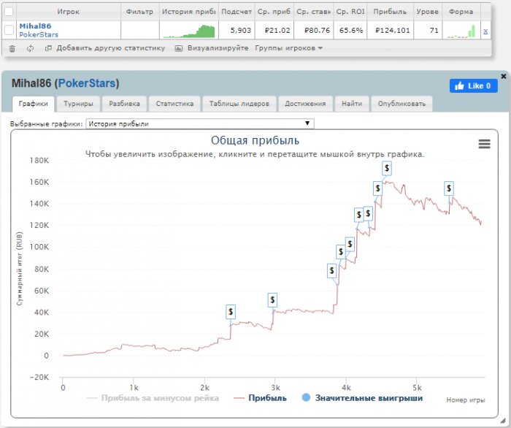
Task: Sort by Игрок column header
Action: [69, 12]
